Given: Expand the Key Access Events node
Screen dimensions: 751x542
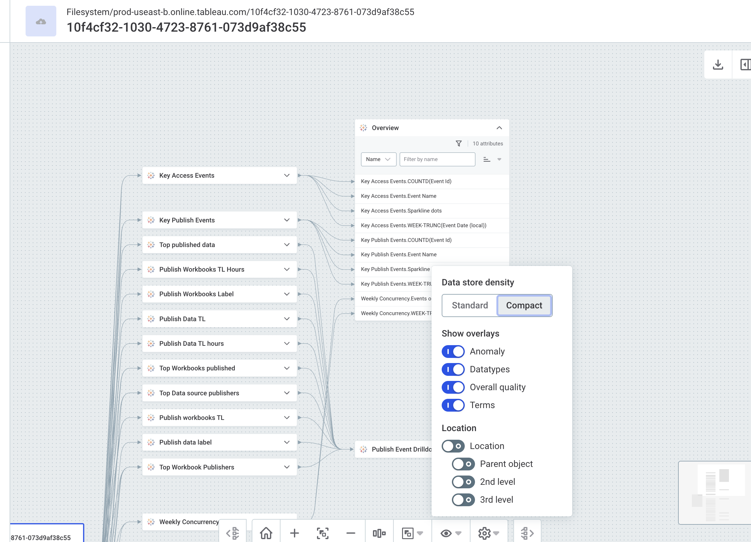Looking at the screenshot, I should [287, 175].
